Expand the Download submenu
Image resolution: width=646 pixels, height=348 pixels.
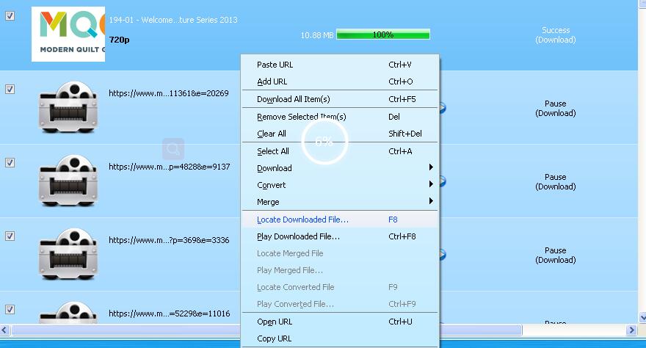(x=340, y=168)
